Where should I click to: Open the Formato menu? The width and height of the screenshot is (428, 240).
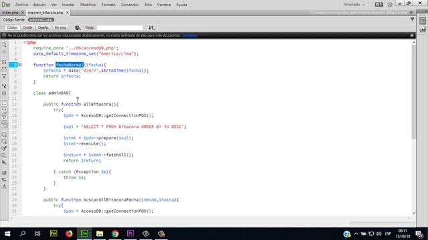(x=108, y=5)
